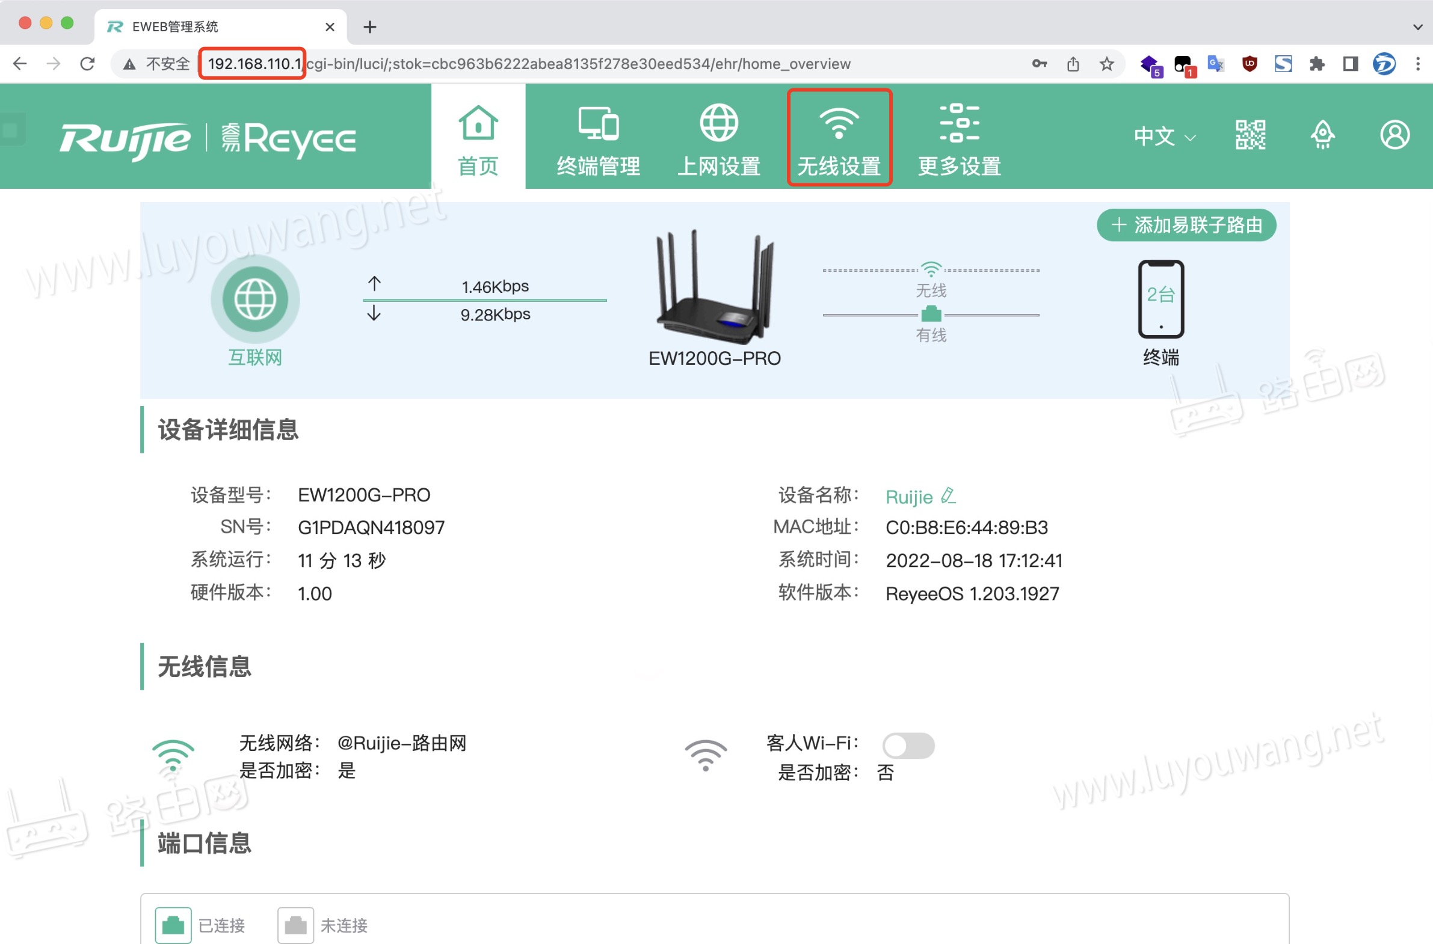Image resolution: width=1433 pixels, height=944 pixels.
Task: Click the gray guest Wi-Fi icon
Action: tap(705, 756)
